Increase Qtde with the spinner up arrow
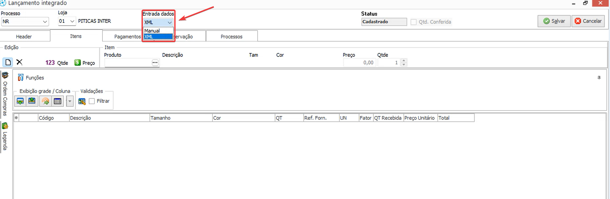The width and height of the screenshot is (610, 199). [404, 60]
